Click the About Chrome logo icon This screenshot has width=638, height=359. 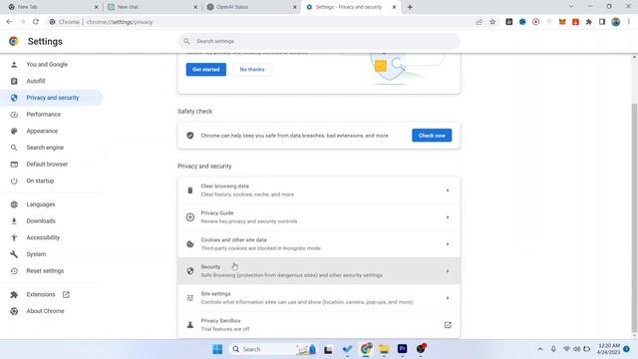tap(14, 311)
